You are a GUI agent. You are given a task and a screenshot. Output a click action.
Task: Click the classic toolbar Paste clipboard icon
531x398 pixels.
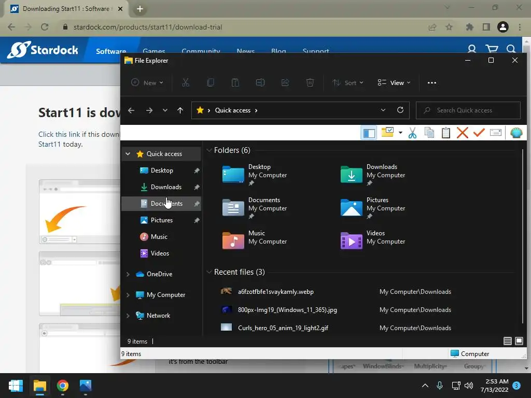[x=445, y=133]
